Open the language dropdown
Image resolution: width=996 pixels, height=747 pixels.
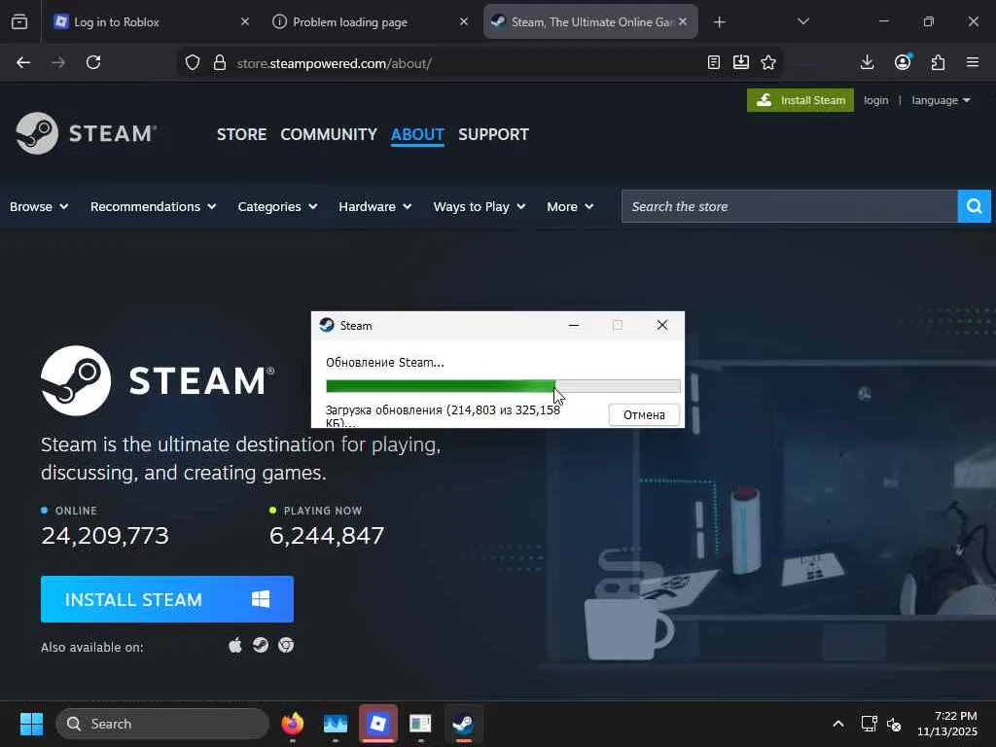click(941, 100)
